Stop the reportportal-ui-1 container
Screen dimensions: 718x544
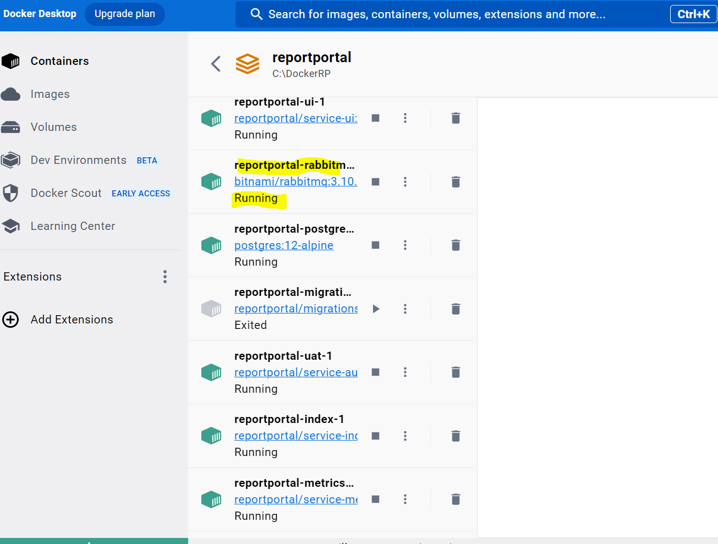point(376,118)
